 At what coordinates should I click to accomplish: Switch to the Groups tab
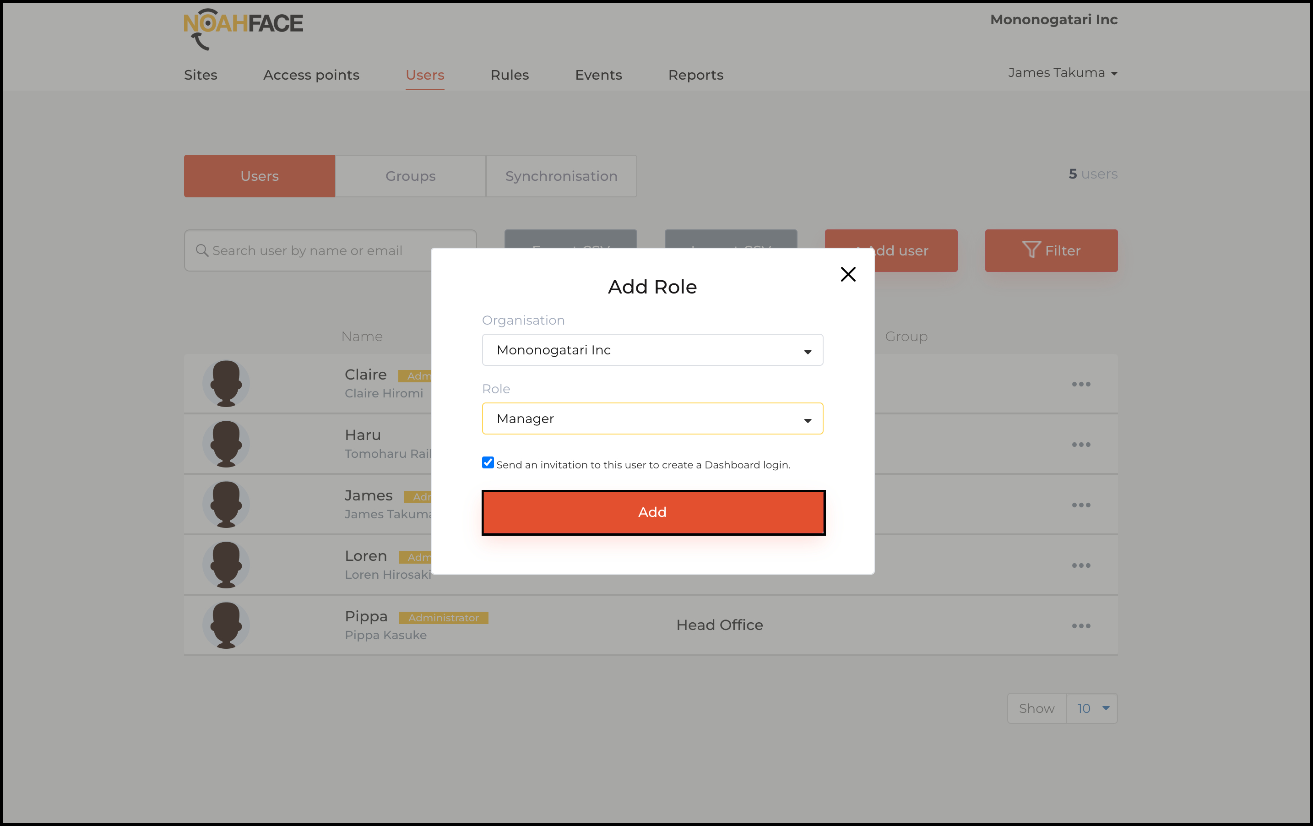click(410, 176)
